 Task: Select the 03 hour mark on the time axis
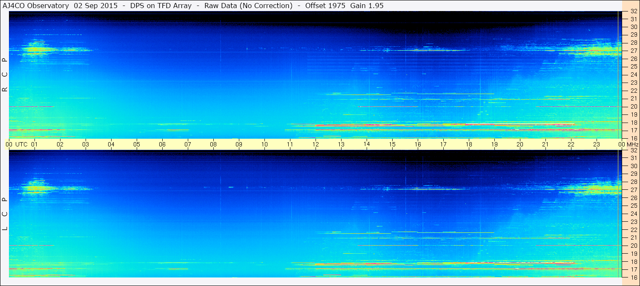[86, 144]
